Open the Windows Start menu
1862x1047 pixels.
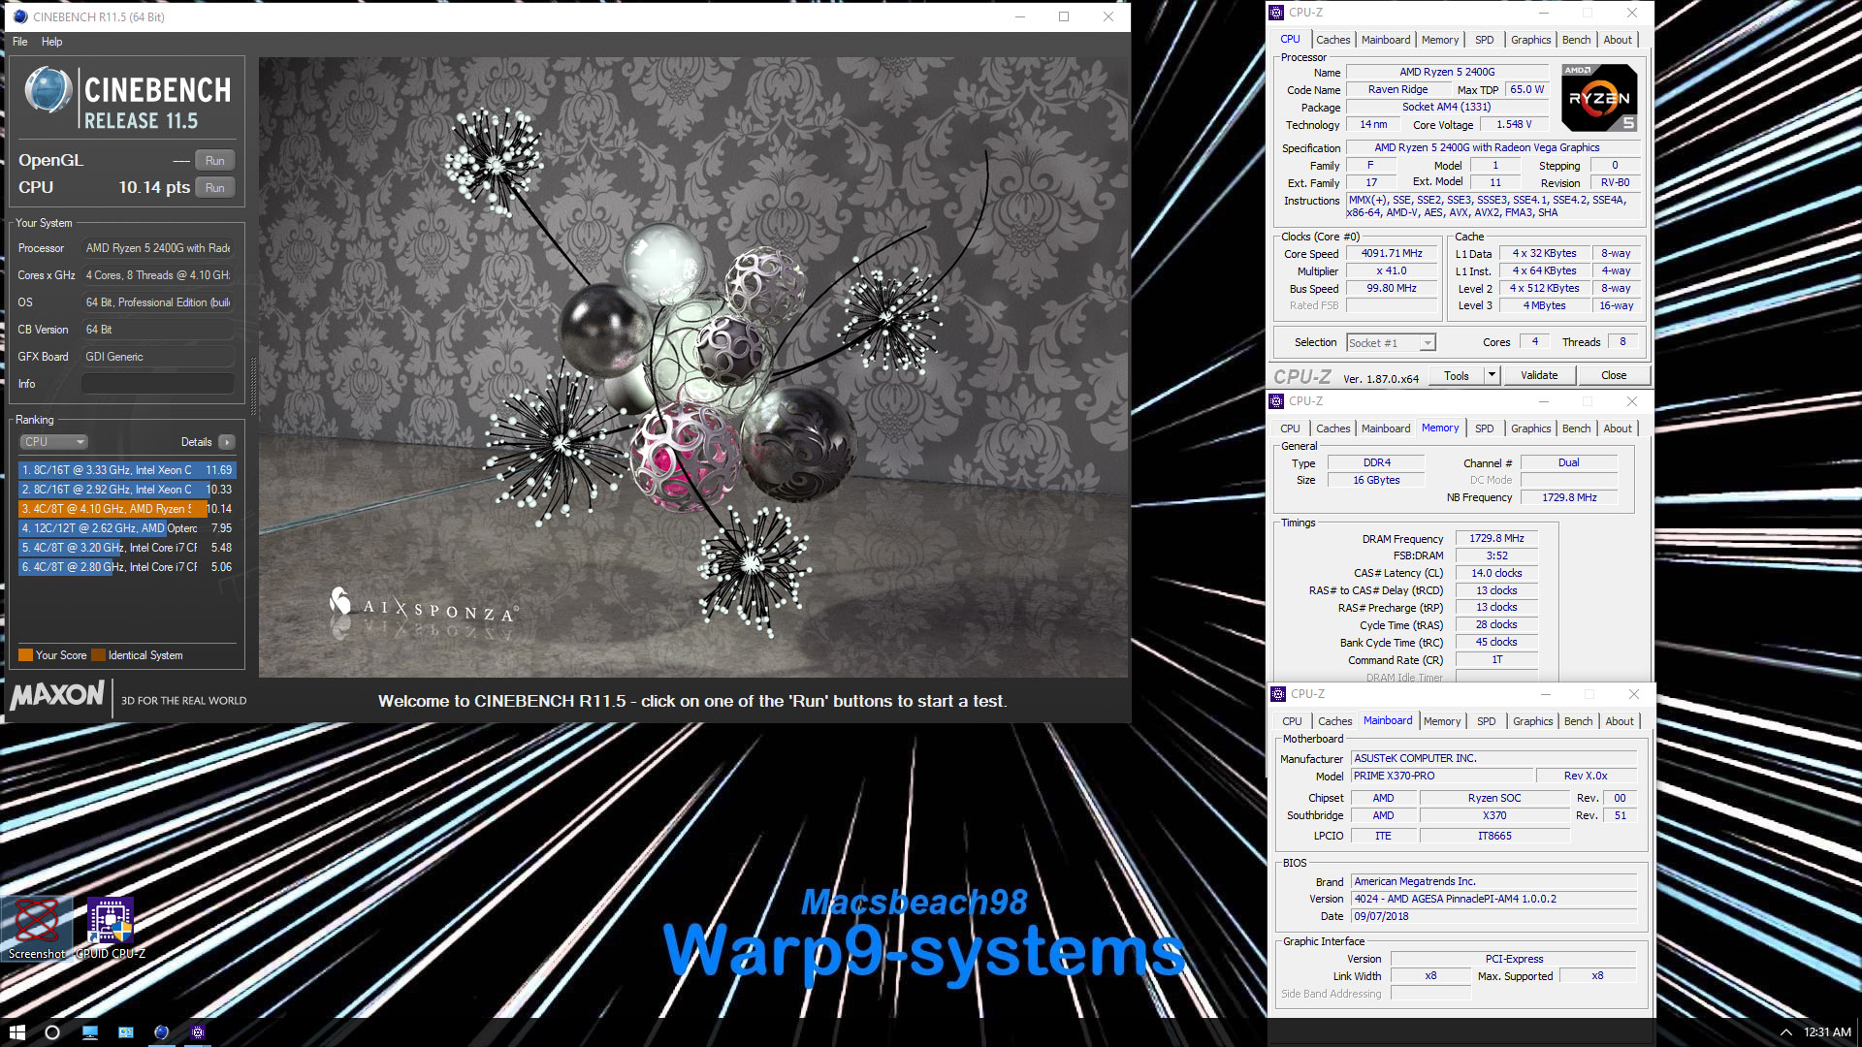(x=16, y=1032)
